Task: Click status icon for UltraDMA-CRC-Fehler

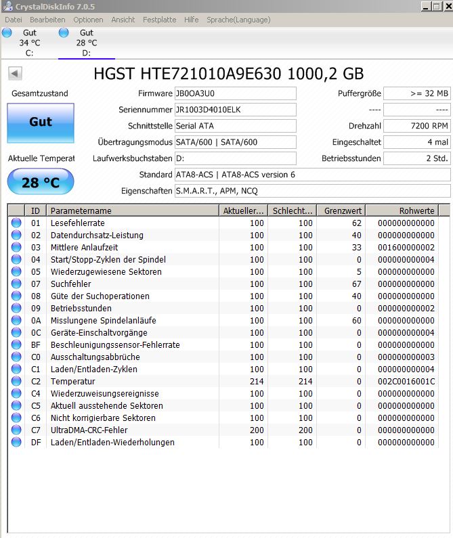Action: tap(16, 430)
